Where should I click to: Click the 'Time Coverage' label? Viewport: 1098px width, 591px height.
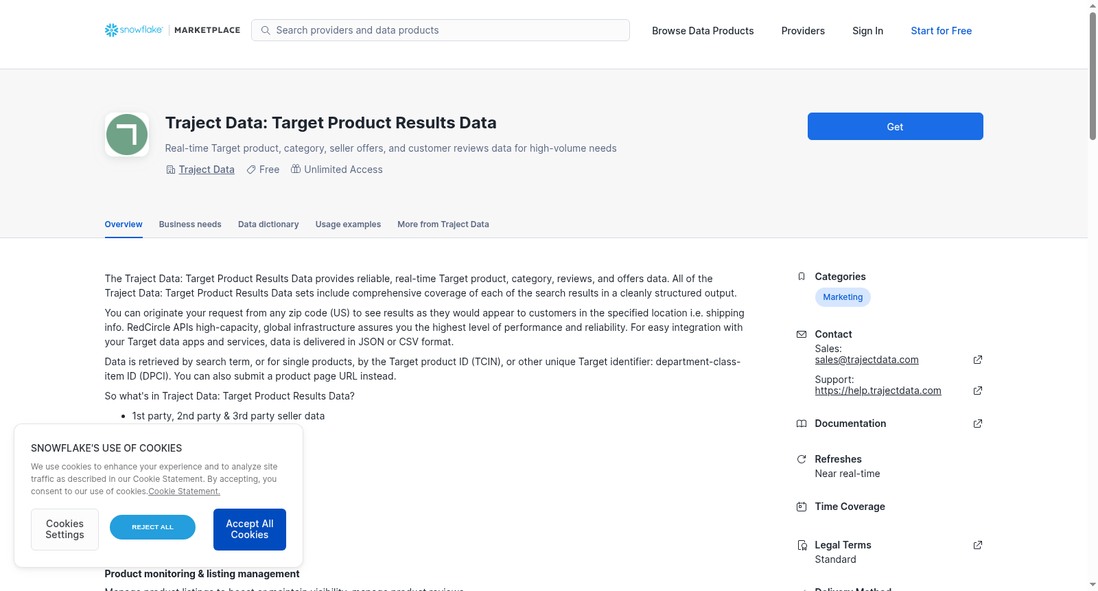[x=850, y=507]
